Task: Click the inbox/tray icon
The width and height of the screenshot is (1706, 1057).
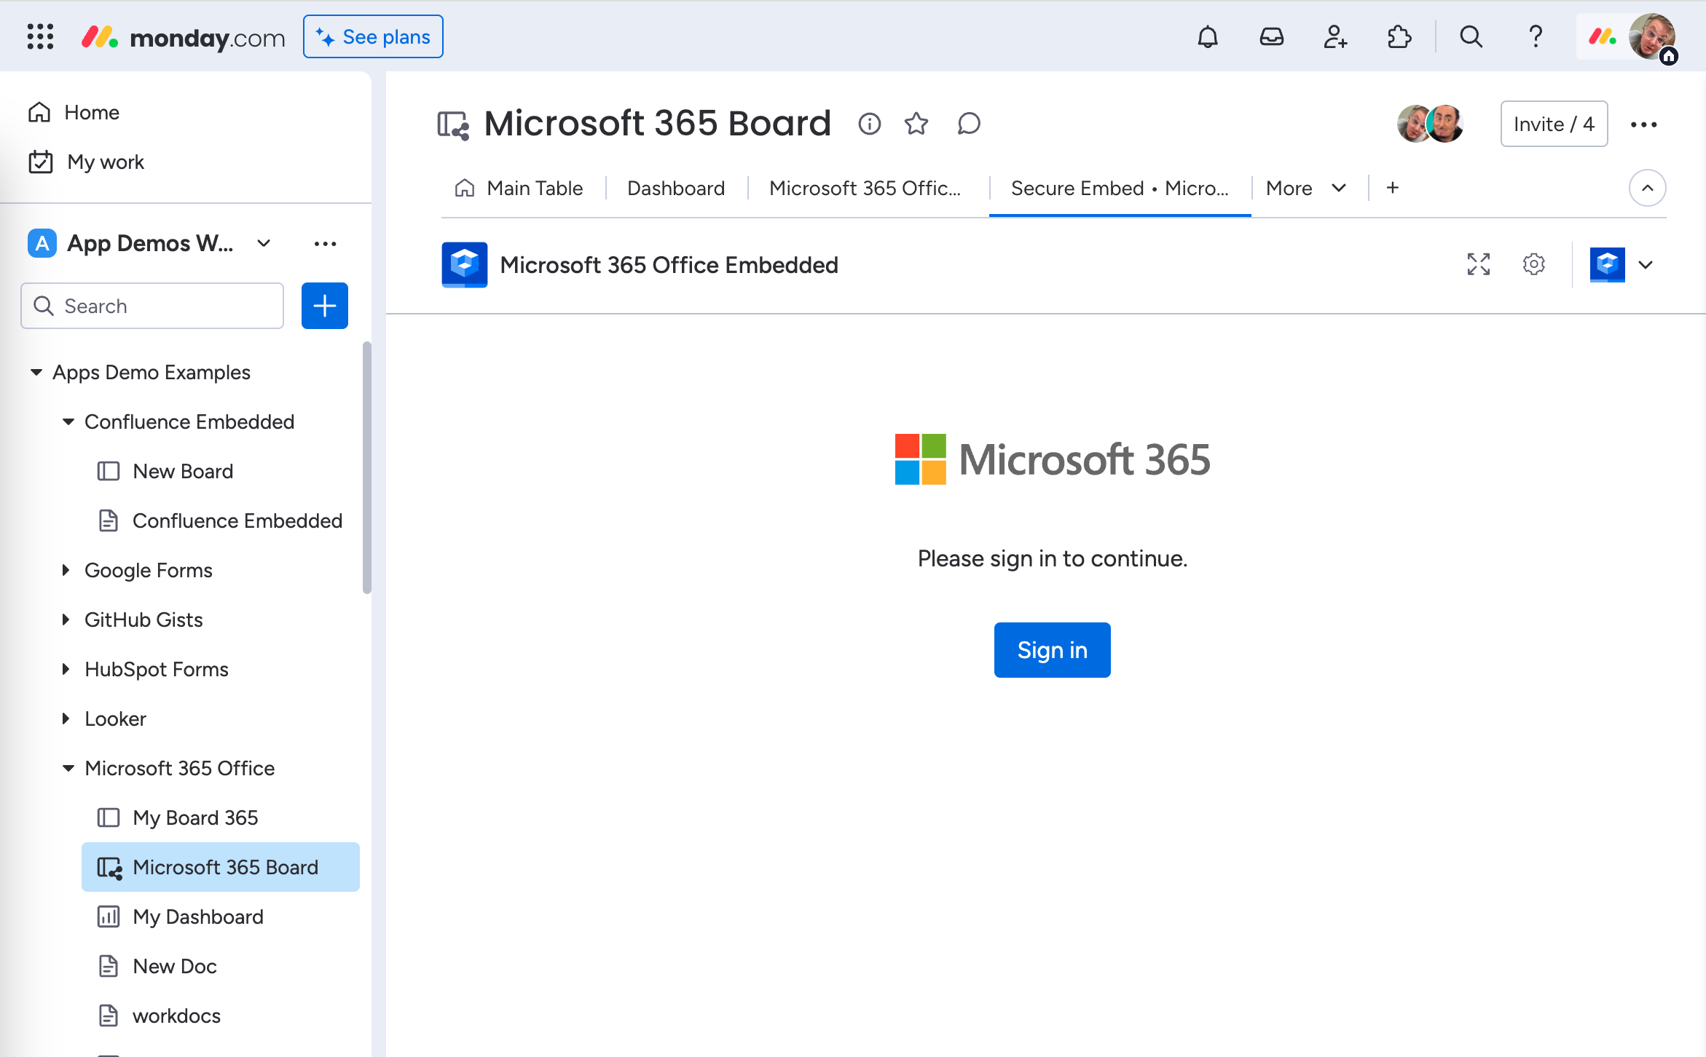Action: [x=1271, y=36]
